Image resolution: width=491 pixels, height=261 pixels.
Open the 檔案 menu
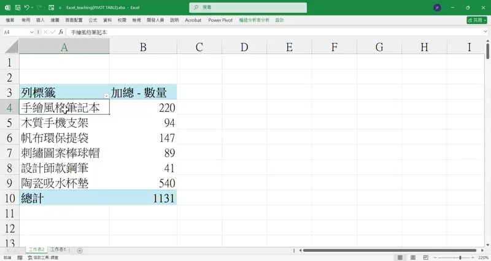10,20
